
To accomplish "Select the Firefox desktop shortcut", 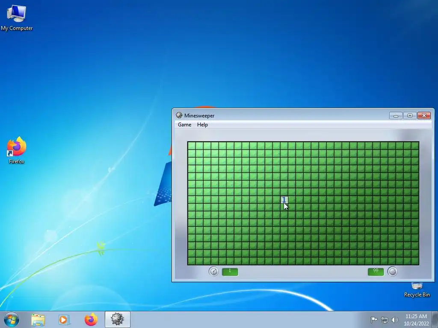I will (17, 150).
